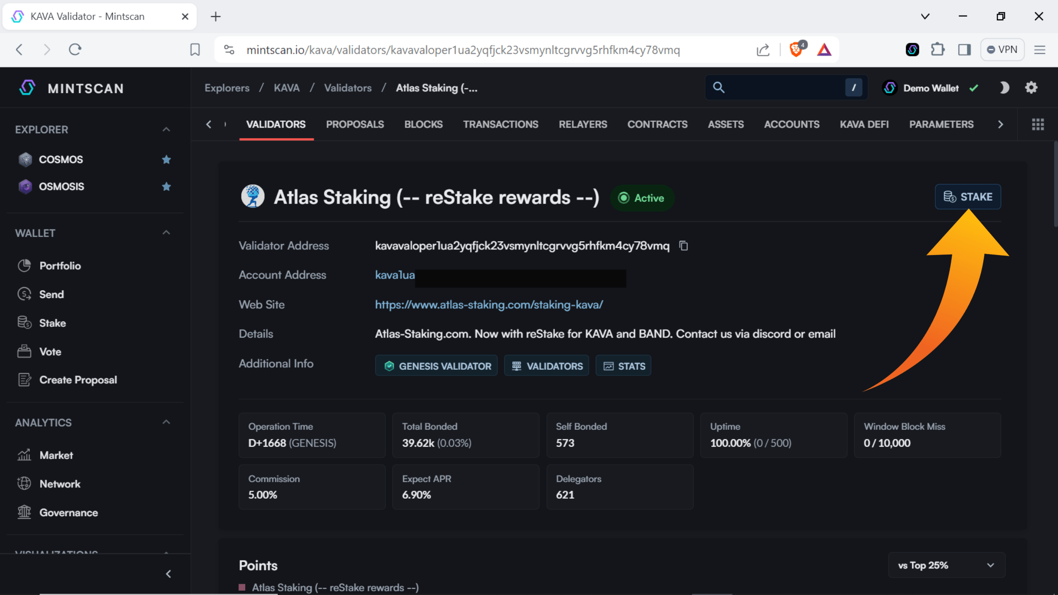Switch to the PROPOSALS tab

pos(355,124)
